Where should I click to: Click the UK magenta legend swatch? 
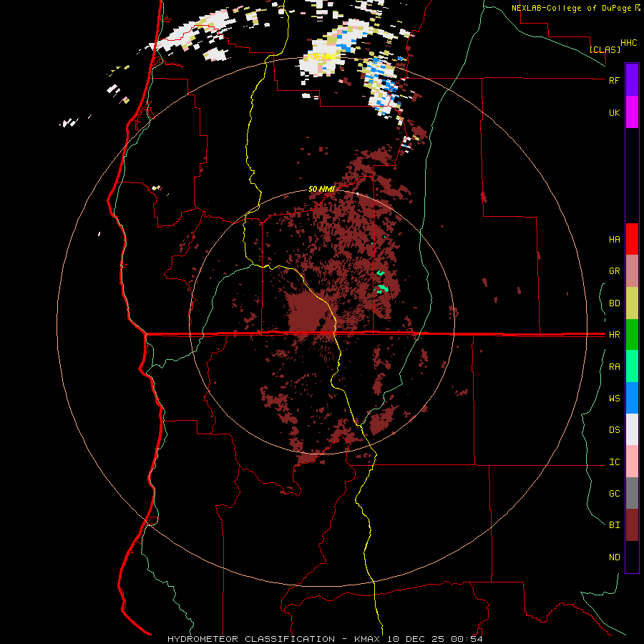click(x=632, y=112)
